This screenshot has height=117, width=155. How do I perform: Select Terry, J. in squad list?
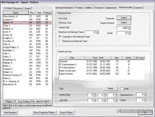(x=27, y=26)
